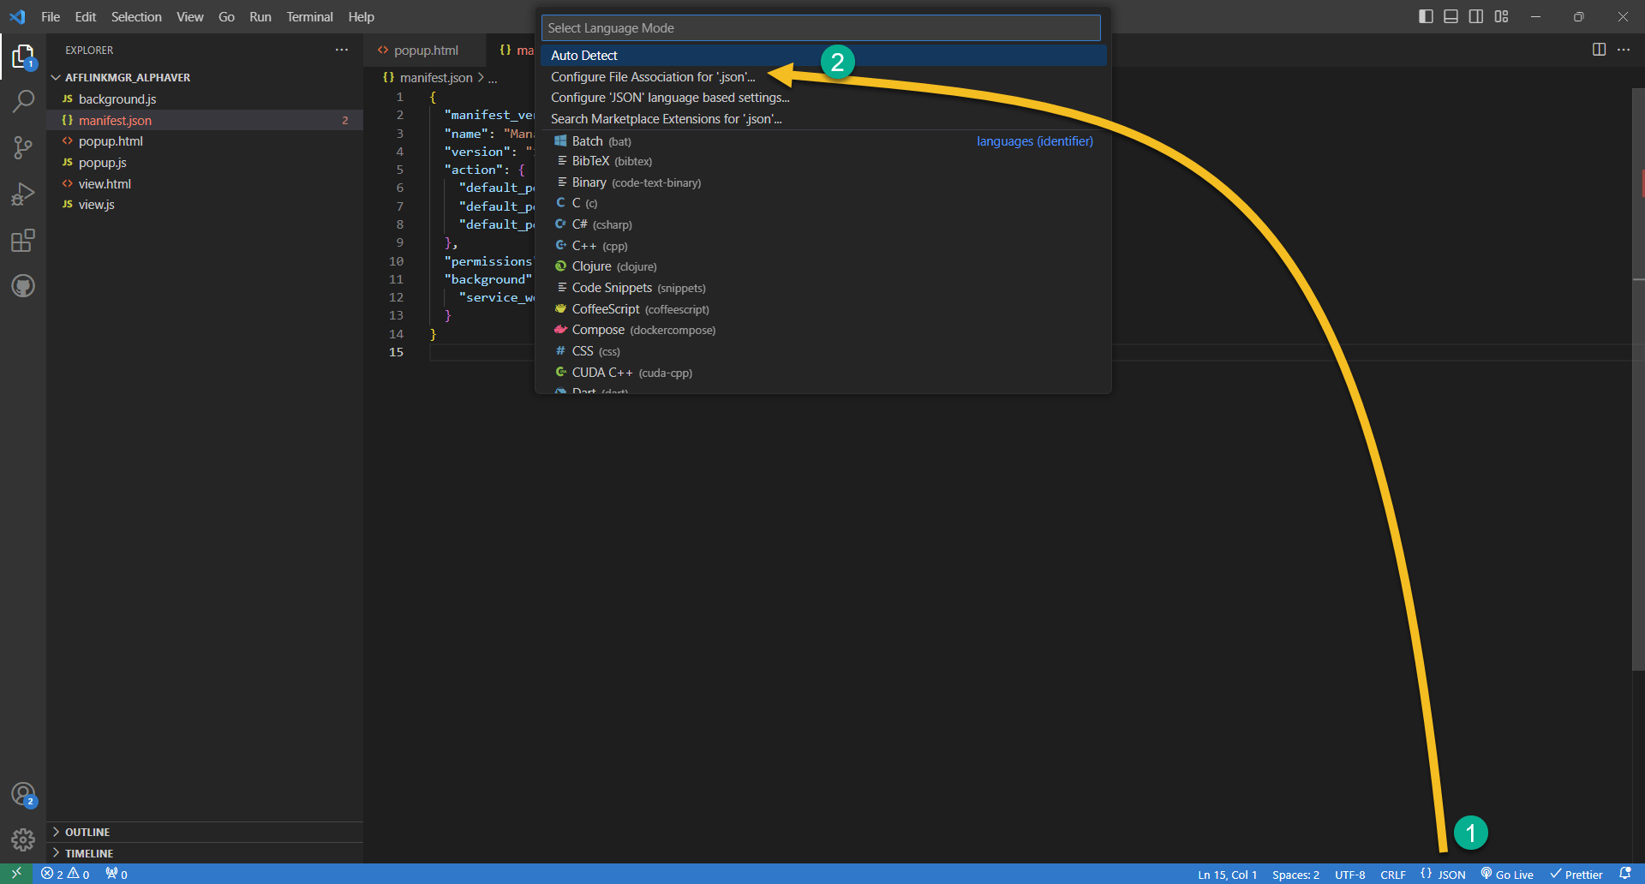Select CUDA C++ language mode
This screenshot has width=1645, height=884.
[x=823, y=373]
